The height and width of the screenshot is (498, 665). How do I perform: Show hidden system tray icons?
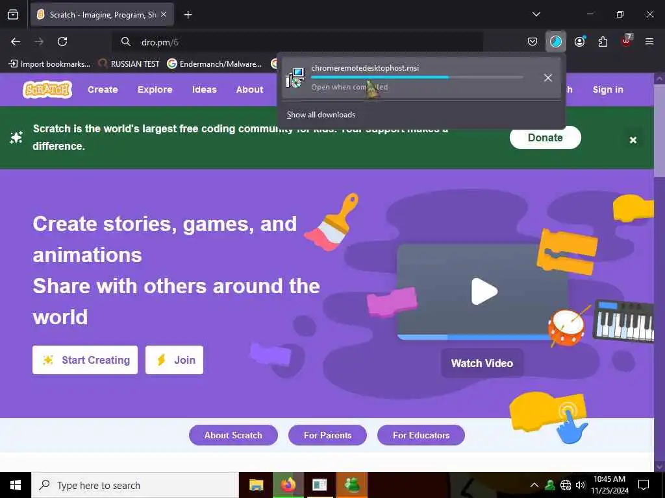[534, 485]
